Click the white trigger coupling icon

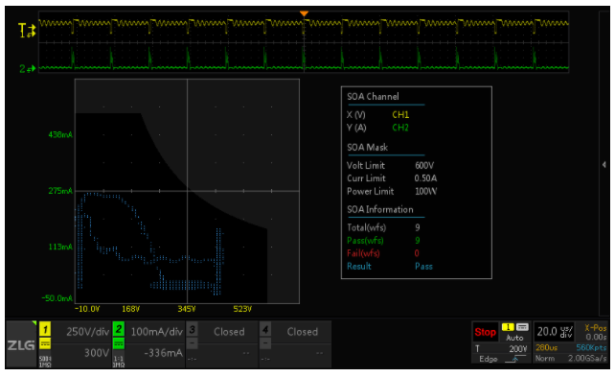[x=522, y=327]
